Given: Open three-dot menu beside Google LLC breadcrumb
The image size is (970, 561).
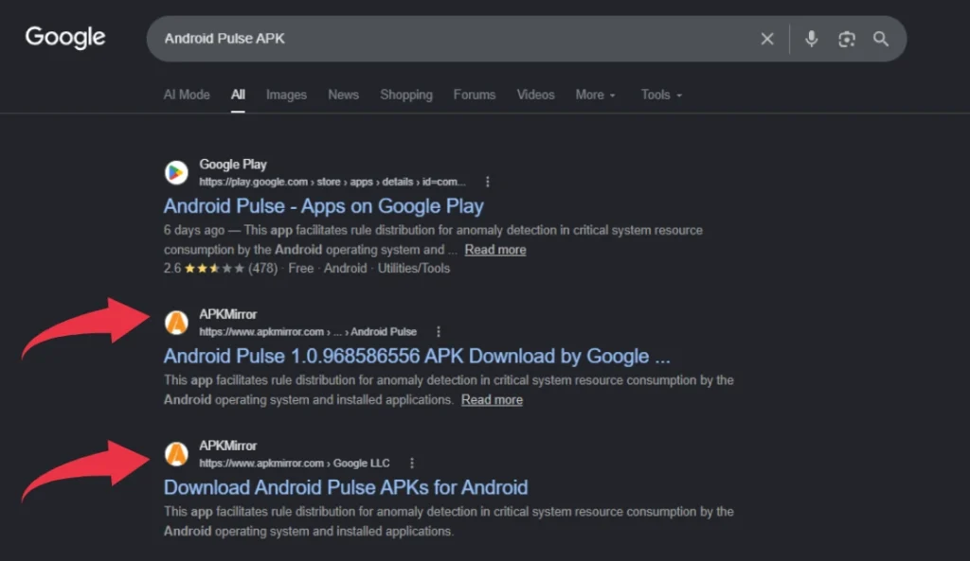Looking at the screenshot, I should pos(412,463).
